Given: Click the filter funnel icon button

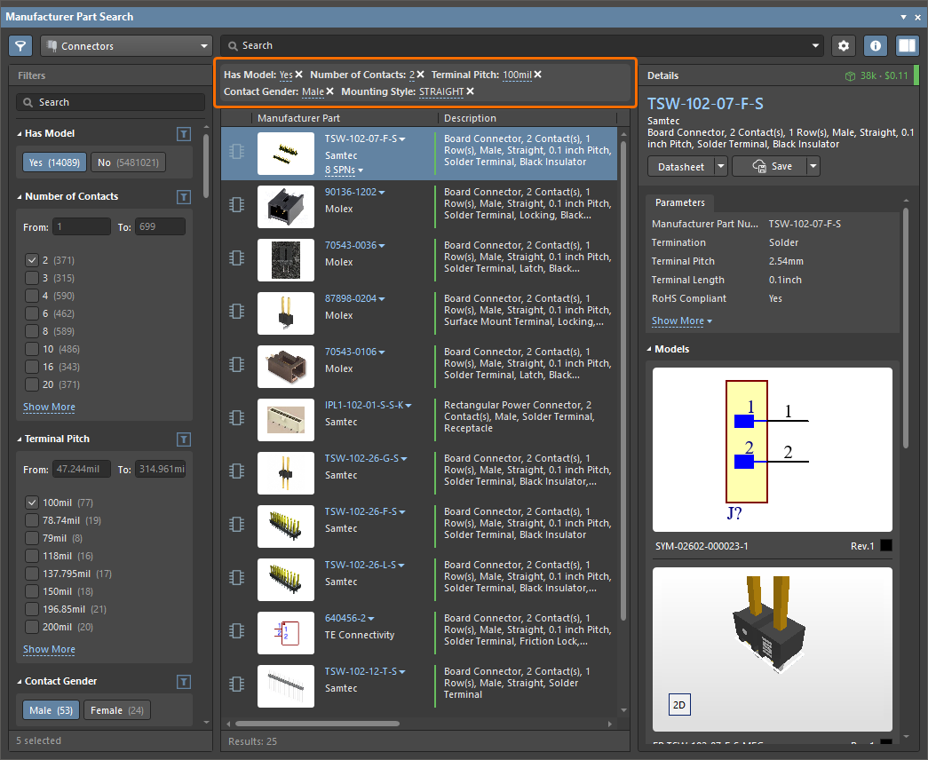Looking at the screenshot, I should click(x=20, y=46).
